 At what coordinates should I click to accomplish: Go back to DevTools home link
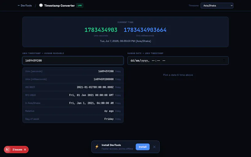pyautogui.click(x=25, y=6)
